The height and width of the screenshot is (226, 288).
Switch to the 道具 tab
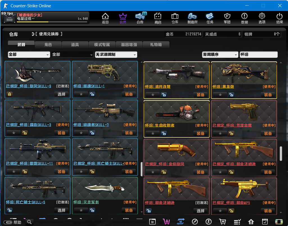tap(75, 45)
